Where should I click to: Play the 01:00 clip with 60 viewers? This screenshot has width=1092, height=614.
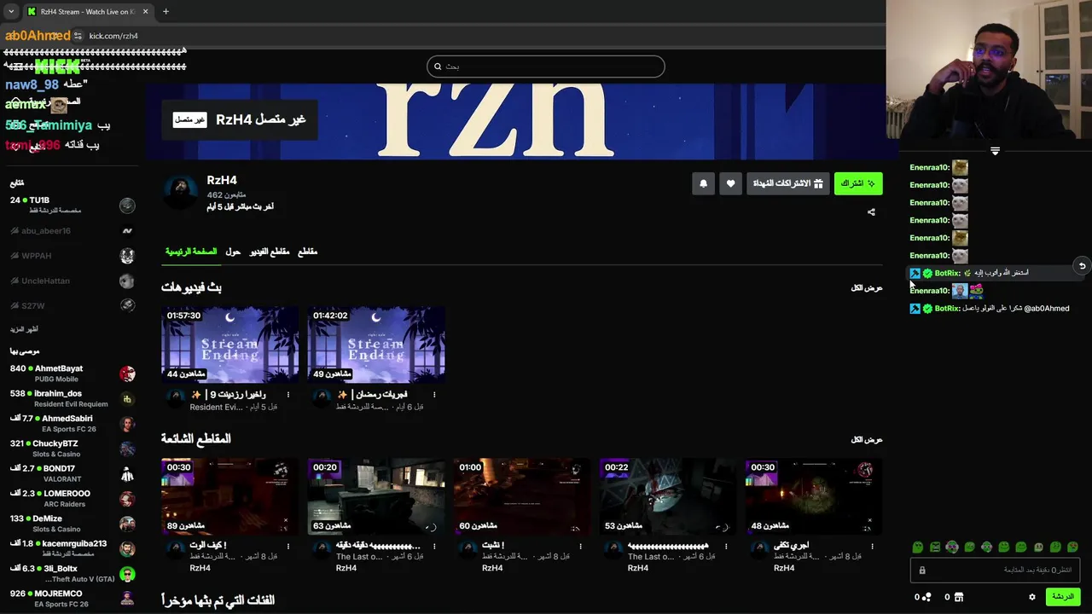pyautogui.click(x=522, y=496)
